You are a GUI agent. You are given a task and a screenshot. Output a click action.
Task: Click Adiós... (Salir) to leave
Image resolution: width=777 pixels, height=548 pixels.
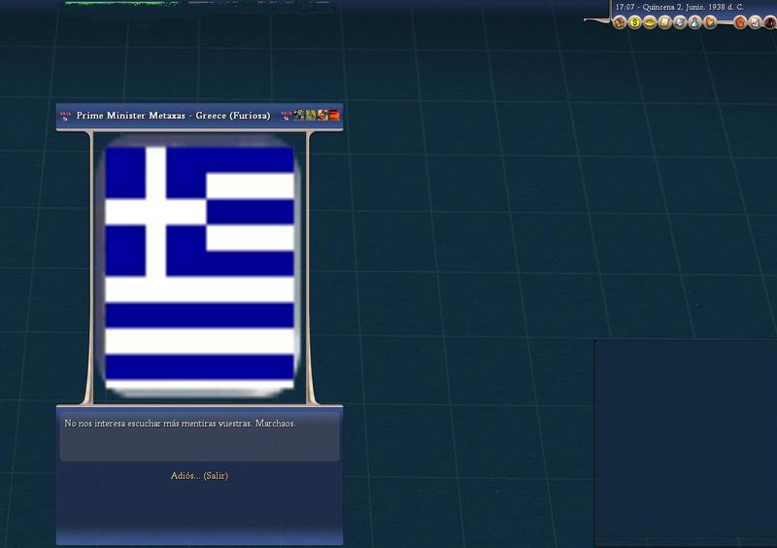point(200,475)
